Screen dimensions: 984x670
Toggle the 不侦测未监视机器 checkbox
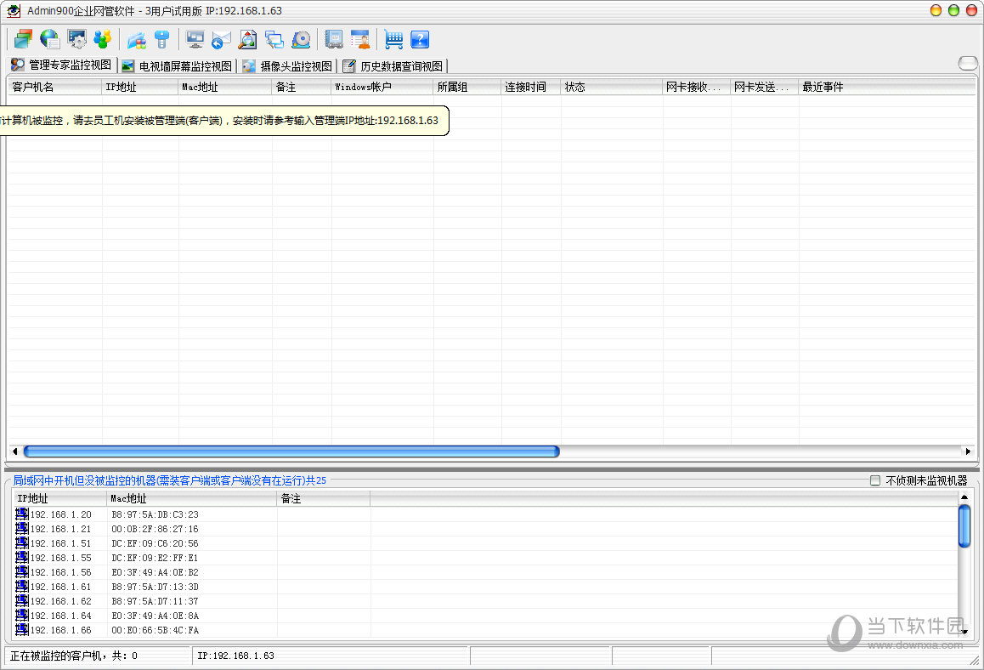click(875, 480)
